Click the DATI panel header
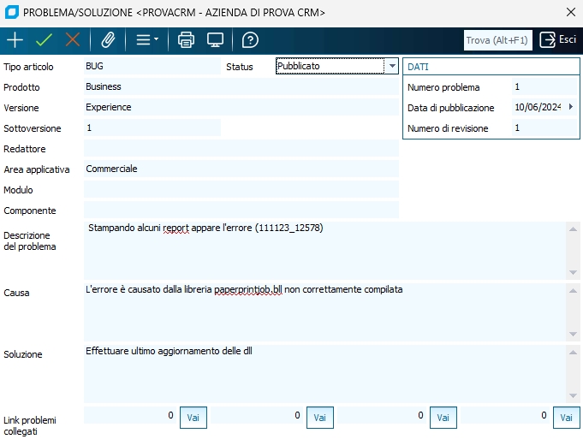 491,67
